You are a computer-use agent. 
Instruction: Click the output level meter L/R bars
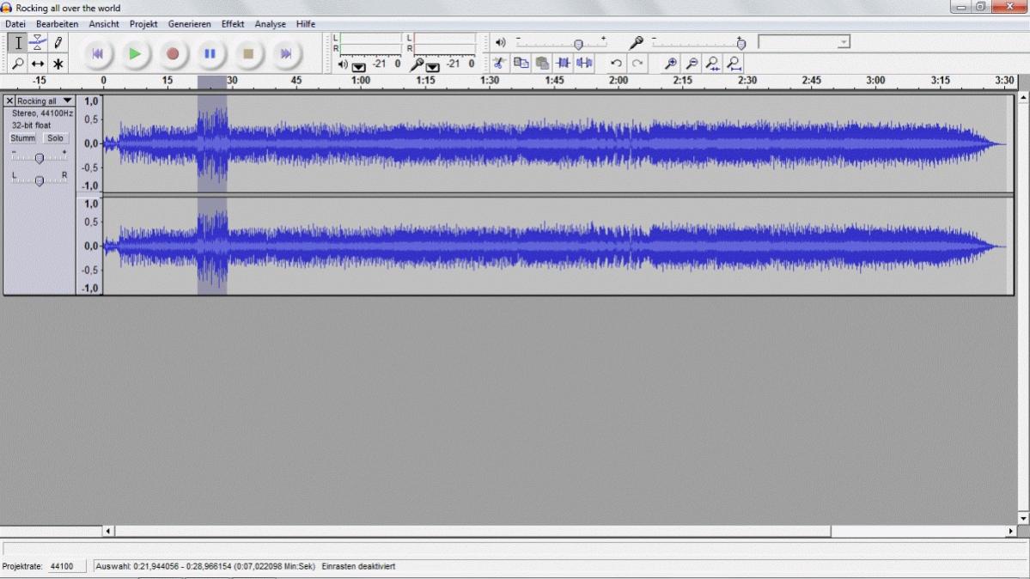[370, 43]
